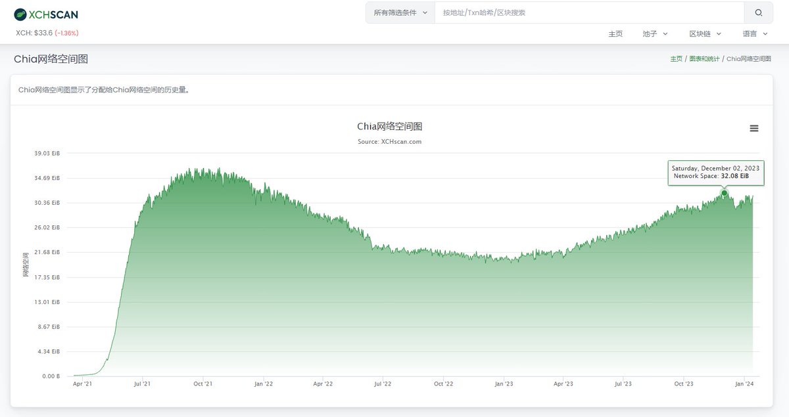Screen dimensions: 789x417
Task: Click the Apr '22 axis label
Action: pyautogui.click(x=323, y=384)
